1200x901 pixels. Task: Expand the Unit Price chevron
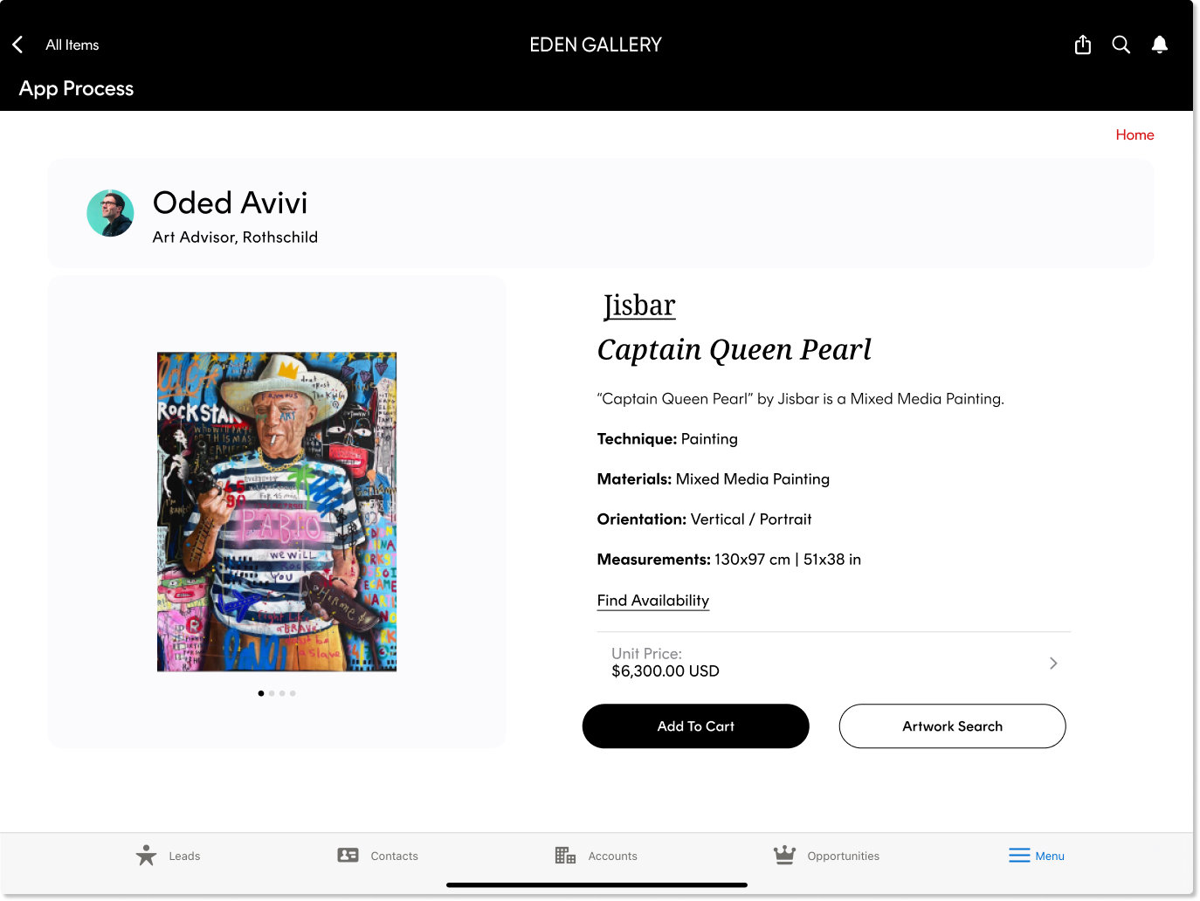1053,664
